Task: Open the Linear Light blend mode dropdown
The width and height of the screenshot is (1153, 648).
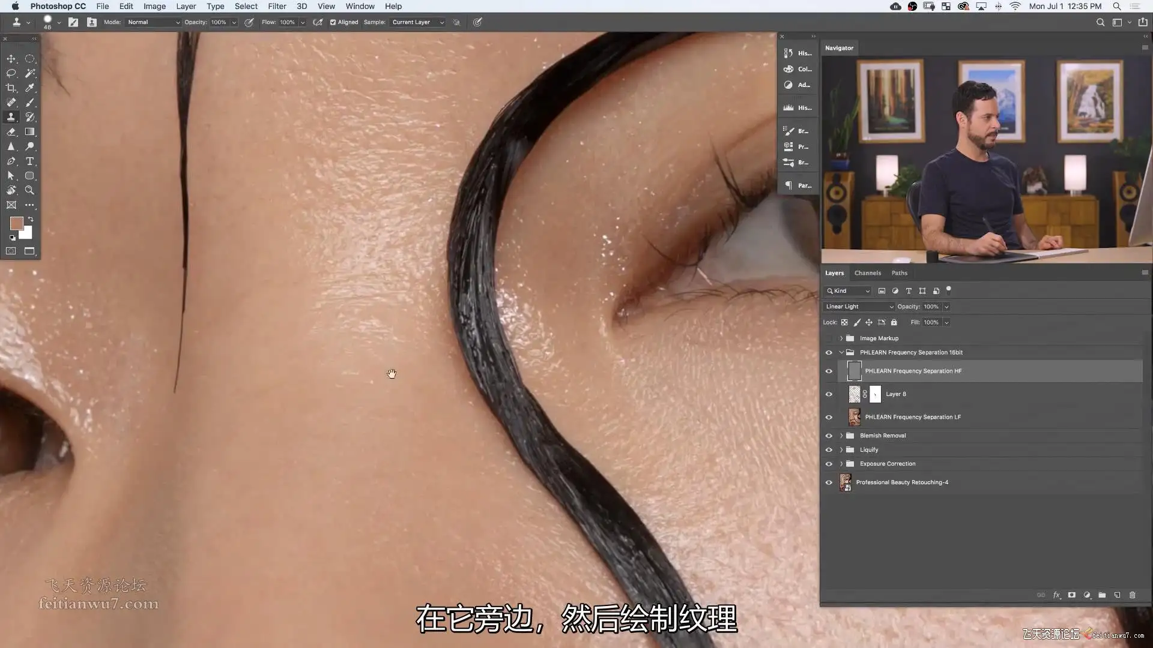Action: coord(859,307)
